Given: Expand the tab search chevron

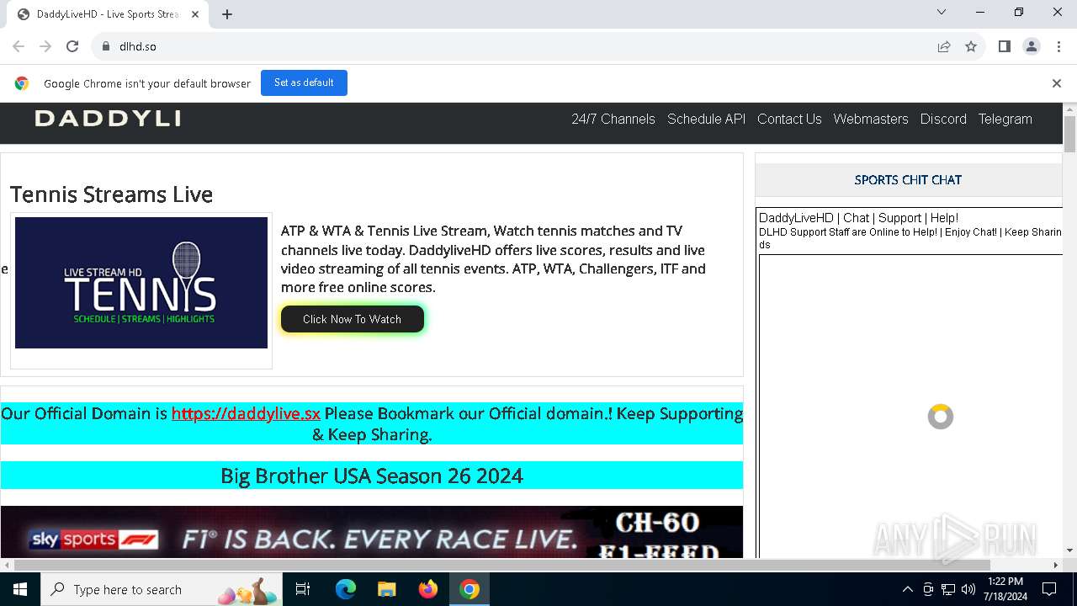Looking at the screenshot, I should pyautogui.click(x=942, y=12).
